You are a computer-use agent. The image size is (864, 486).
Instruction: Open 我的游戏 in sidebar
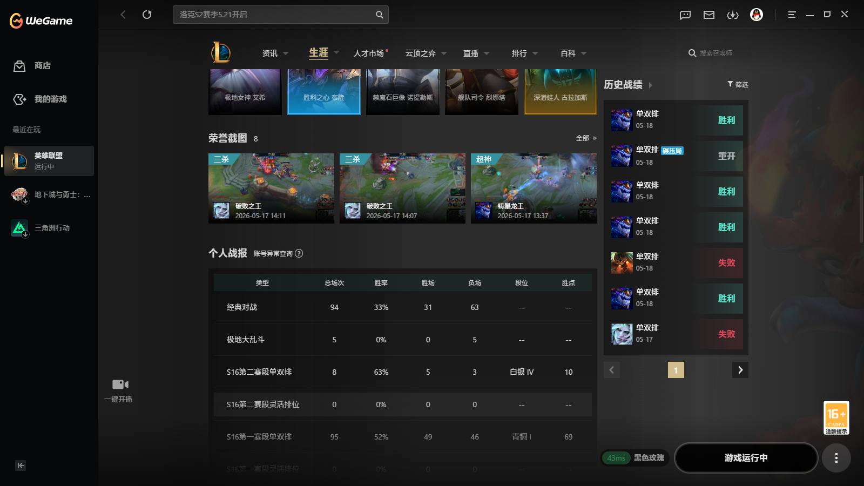click(x=40, y=99)
